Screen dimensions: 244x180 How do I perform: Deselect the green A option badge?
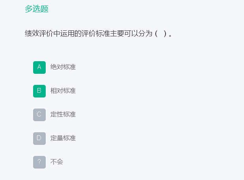pyautogui.click(x=39, y=67)
